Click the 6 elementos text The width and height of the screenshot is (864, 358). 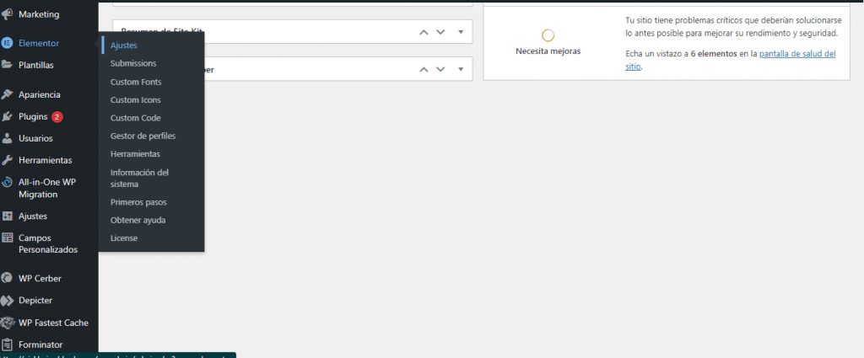[714, 54]
